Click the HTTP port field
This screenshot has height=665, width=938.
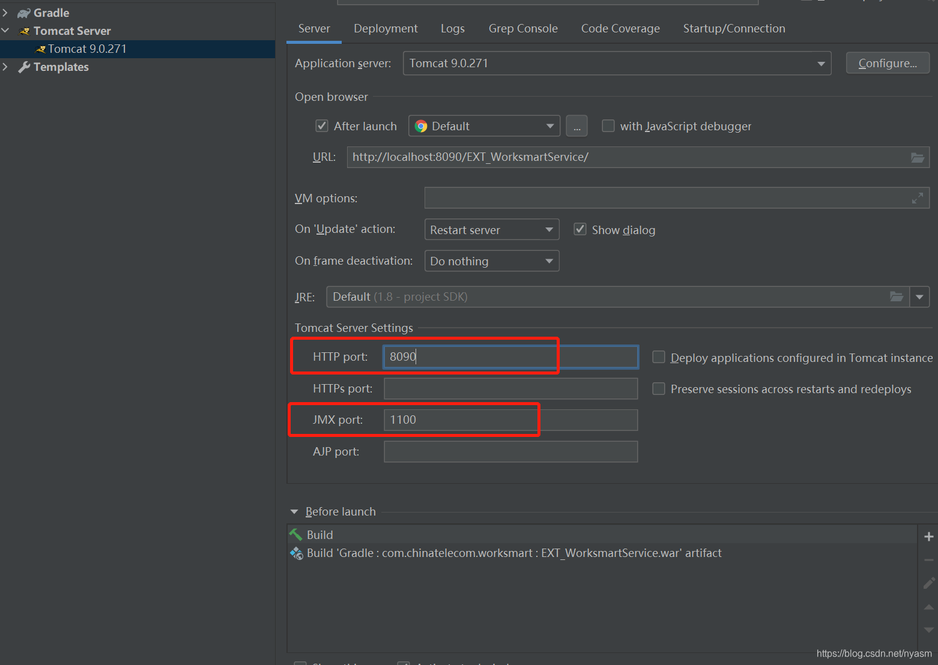[x=510, y=357]
